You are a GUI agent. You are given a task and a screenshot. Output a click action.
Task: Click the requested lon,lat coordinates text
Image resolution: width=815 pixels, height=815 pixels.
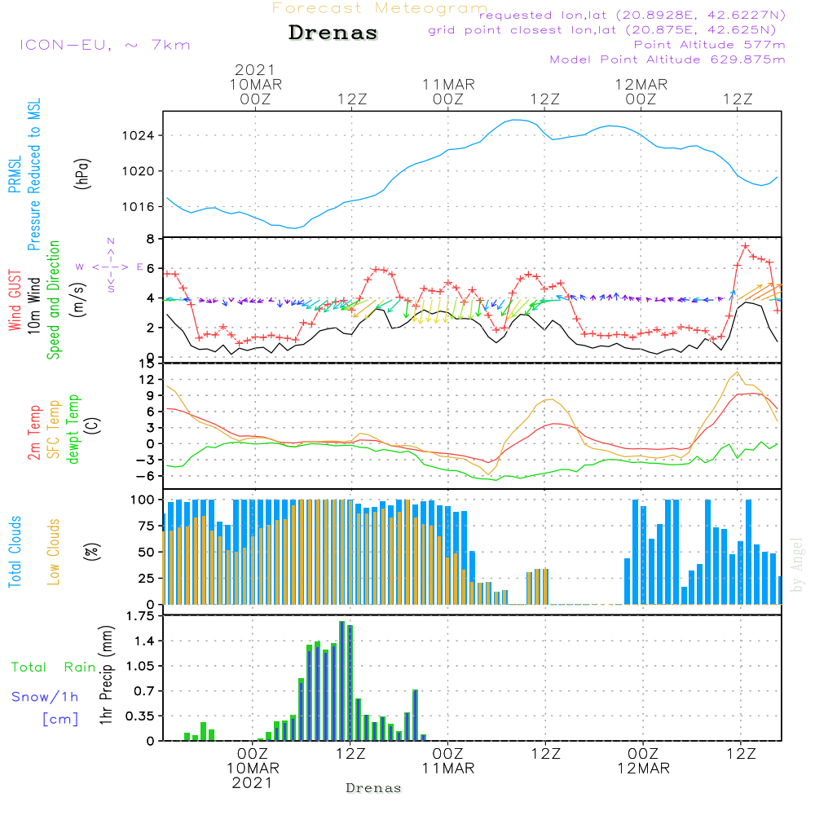coord(632,15)
